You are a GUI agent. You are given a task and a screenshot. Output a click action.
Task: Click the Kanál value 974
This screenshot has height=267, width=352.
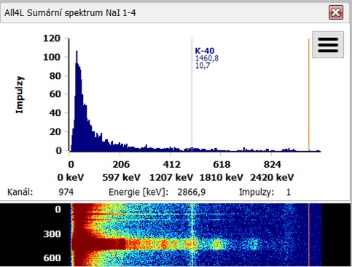[x=66, y=193]
